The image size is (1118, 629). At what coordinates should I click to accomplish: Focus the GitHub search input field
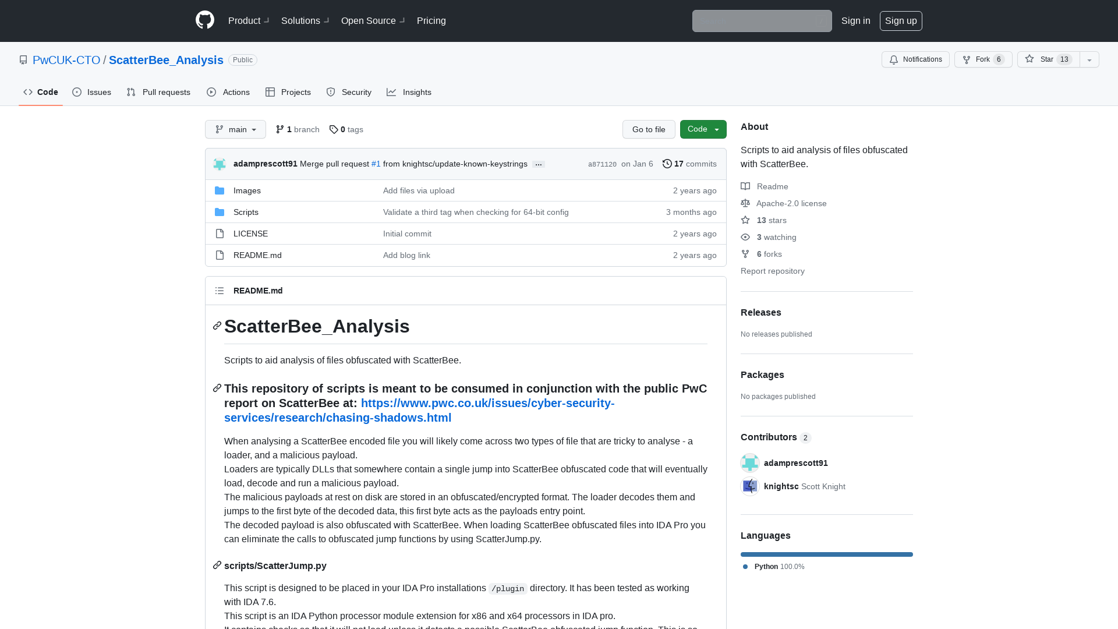coord(762,21)
